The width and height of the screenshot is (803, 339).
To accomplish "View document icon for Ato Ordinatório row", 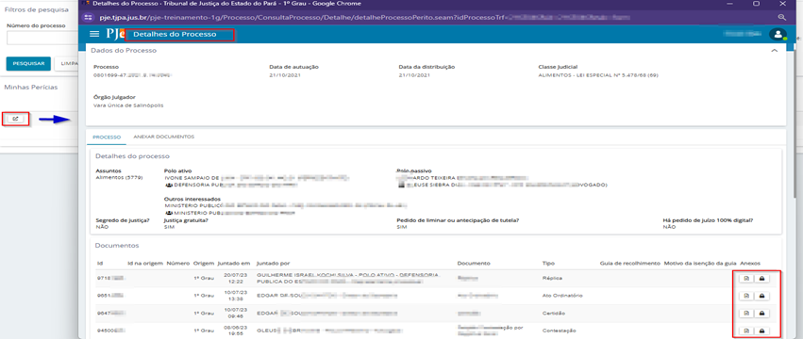I will pyautogui.click(x=746, y=296).
